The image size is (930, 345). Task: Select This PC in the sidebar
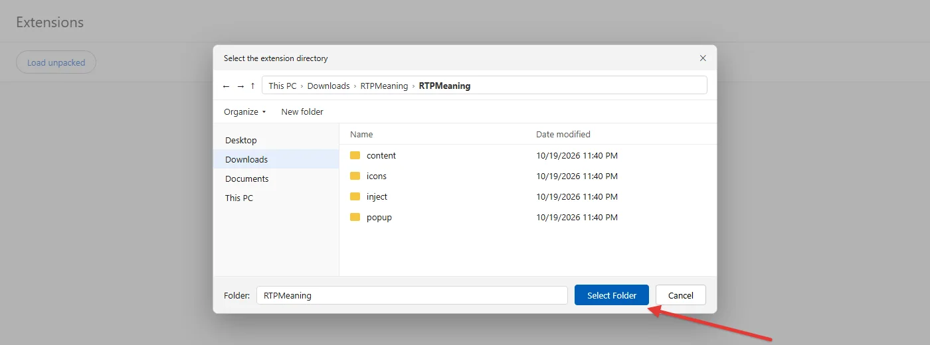tap(276, 198)
